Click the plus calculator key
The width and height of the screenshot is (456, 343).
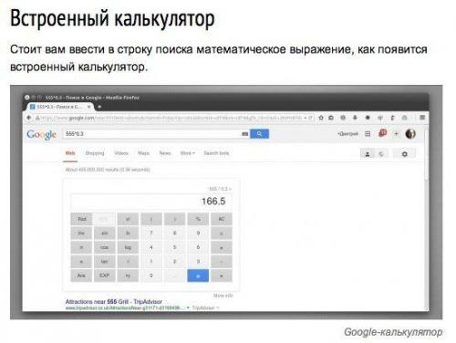(222, 275)
